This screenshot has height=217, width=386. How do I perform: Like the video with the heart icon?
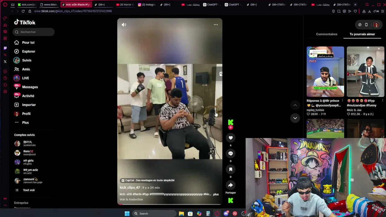[x=231, y=138]
